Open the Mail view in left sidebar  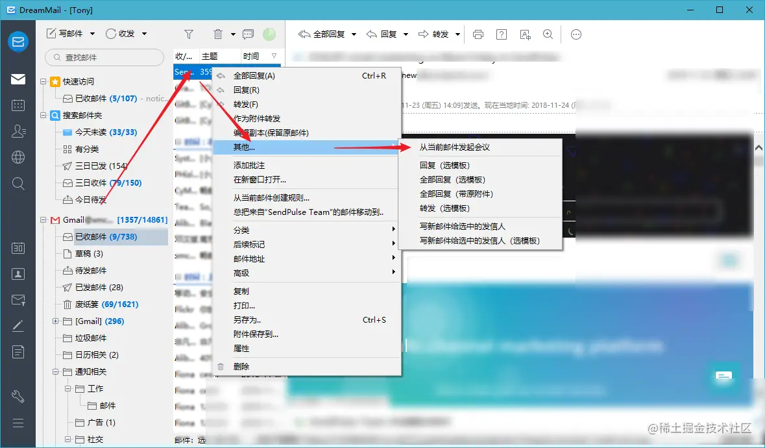coord(18,79)
